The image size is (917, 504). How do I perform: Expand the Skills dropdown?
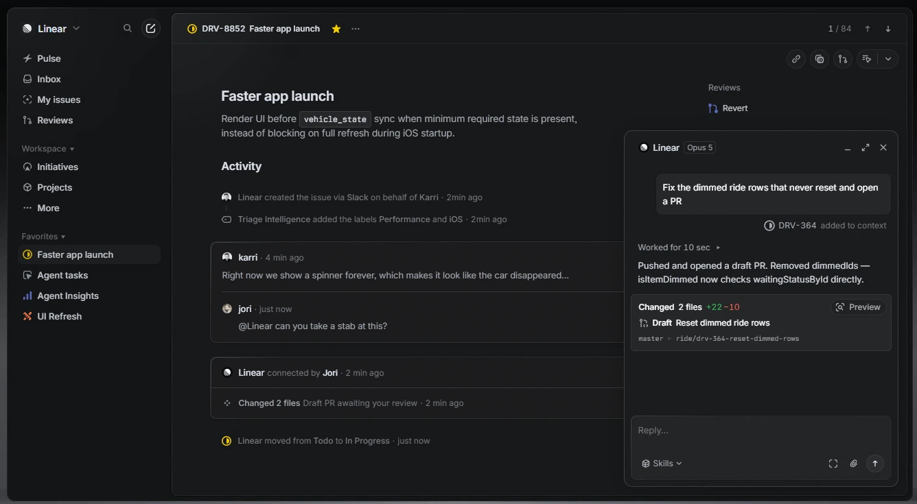[x=662, y=464]
